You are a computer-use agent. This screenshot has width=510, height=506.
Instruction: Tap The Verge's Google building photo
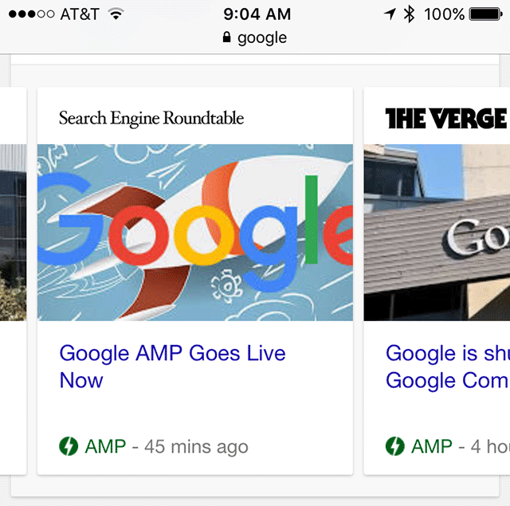point(437,232)
